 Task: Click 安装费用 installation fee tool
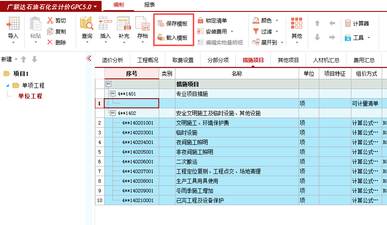click(x=212, y=31)
